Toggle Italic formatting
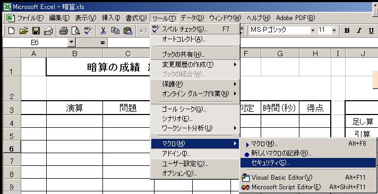 (x=359, y=31)
